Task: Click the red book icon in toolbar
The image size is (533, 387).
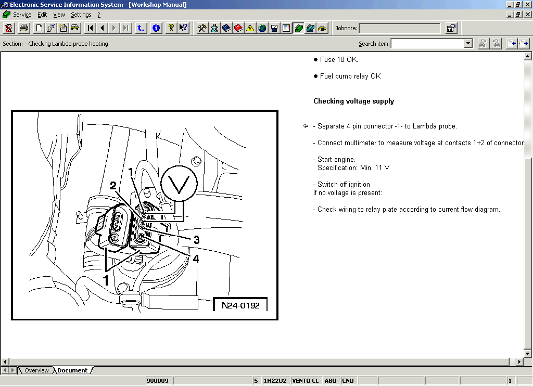Action: click(238, 28)
